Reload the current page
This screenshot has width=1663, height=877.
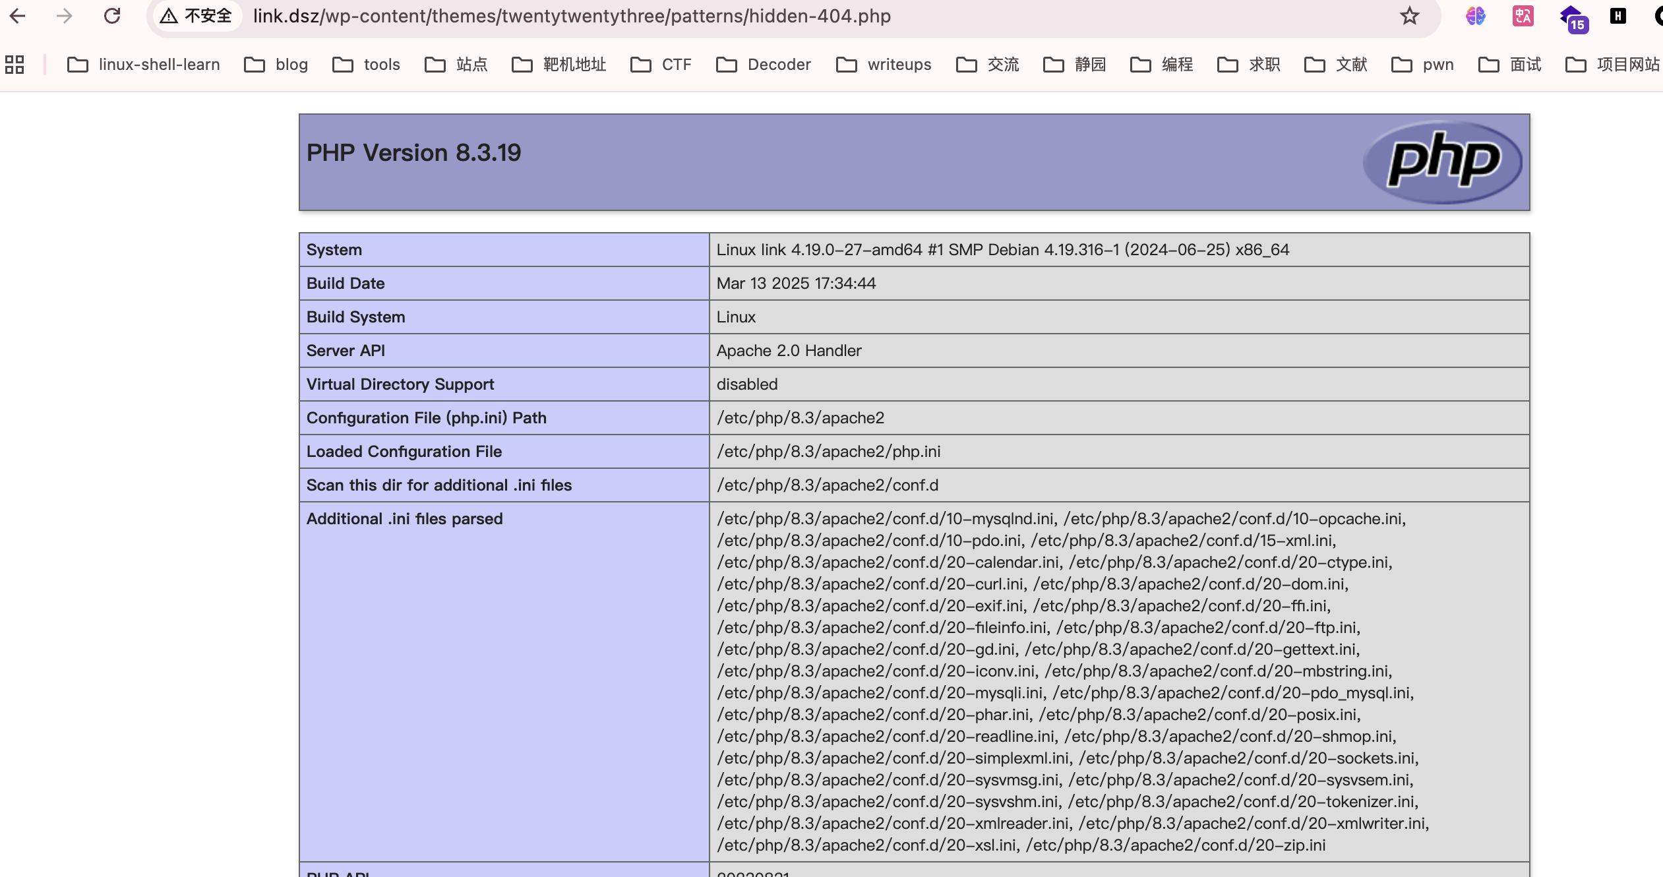[112, 16]
